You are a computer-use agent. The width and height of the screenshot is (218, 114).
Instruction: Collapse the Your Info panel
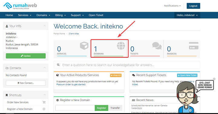45,26
